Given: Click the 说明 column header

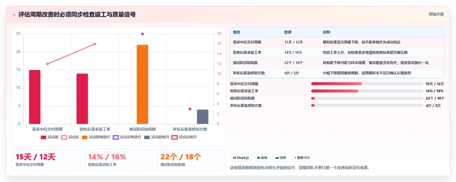Looking at the screenshot, I should click(326, 32).
